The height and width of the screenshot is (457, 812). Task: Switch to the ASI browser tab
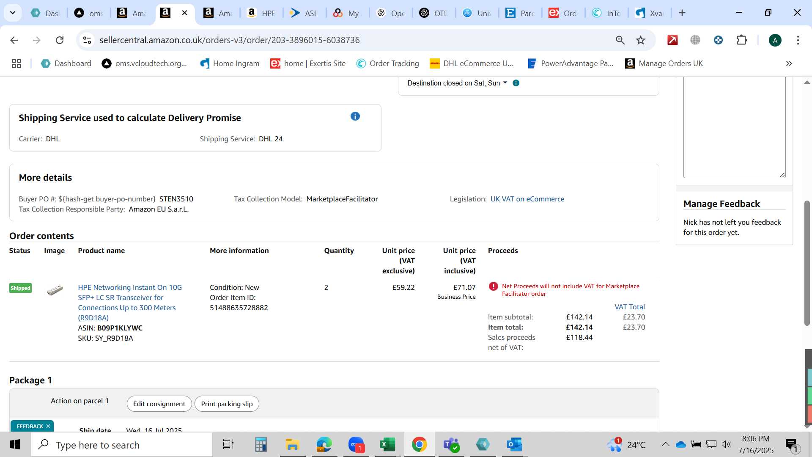pos(304,13)
